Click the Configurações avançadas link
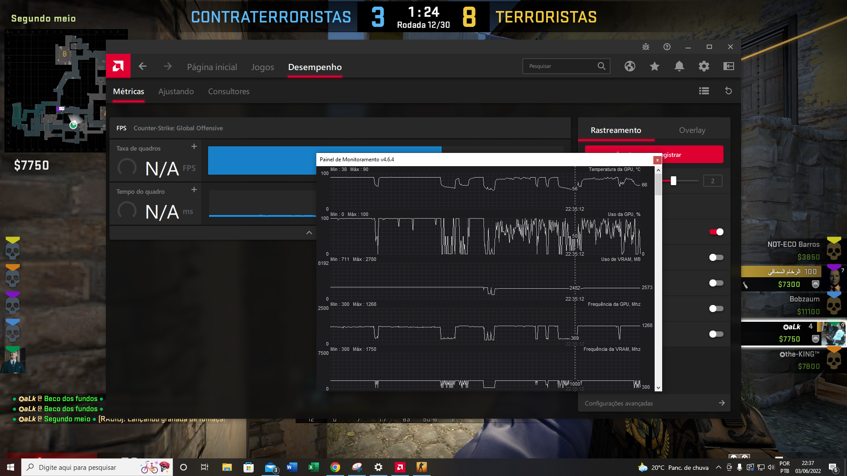This screenshot has width=847, height=476. 618,403
